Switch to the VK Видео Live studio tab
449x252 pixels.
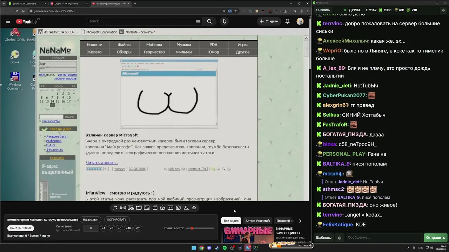coord(69,3)
